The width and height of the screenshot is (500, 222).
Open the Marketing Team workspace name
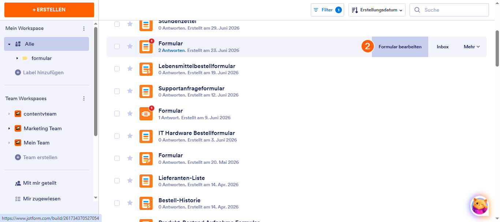43,128
